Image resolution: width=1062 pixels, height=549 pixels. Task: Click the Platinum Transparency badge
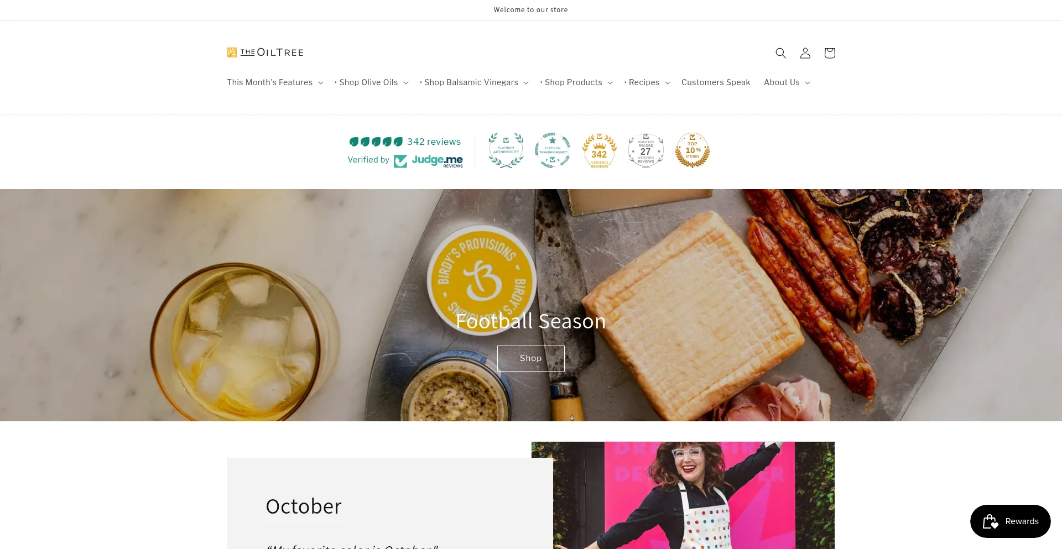tap(553, 150)
